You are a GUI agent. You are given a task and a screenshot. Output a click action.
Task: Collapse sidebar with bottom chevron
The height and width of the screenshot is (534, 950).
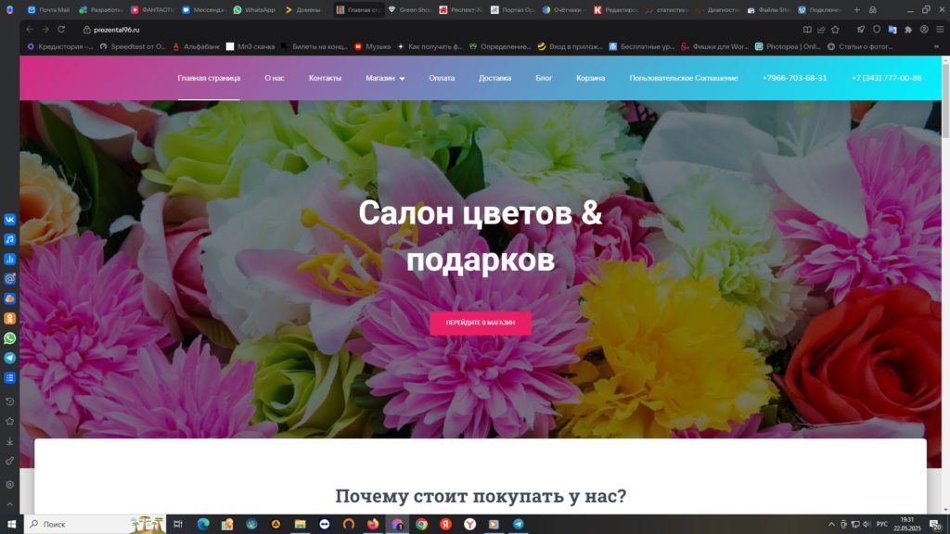coord(9,504)
